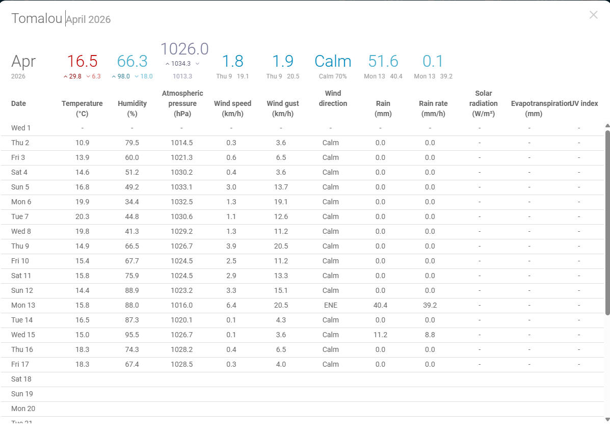Close the Tomalou April 2026 dialog
This screenshot has width=610, height=435.
pos(593,15)
